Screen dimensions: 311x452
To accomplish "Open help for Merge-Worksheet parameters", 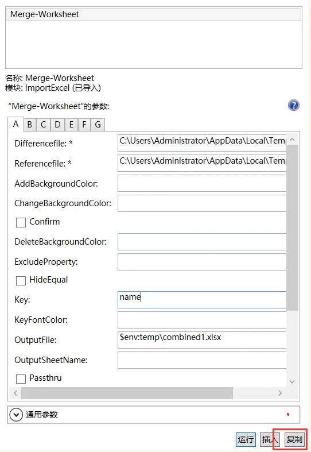I will point(293,106).
